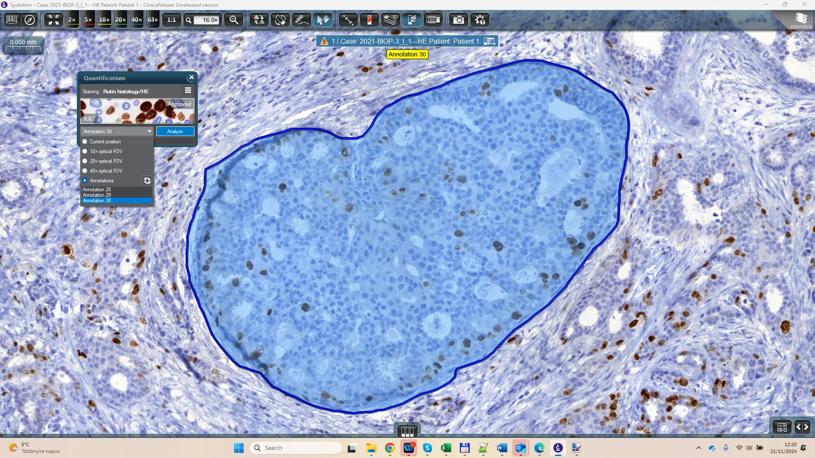The height and width of the screenshot is (458, 815).
Task: Open weather widget showing 5°C
Action: pos(35,448)
